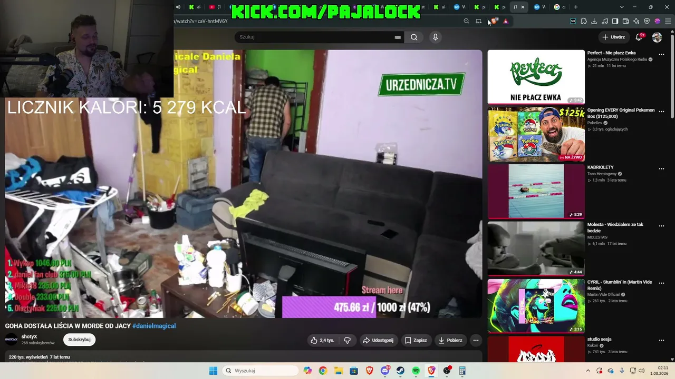Launch Google Chrome from taskbar
Screen dimensions: 675x379
click(x=323, y=371)
